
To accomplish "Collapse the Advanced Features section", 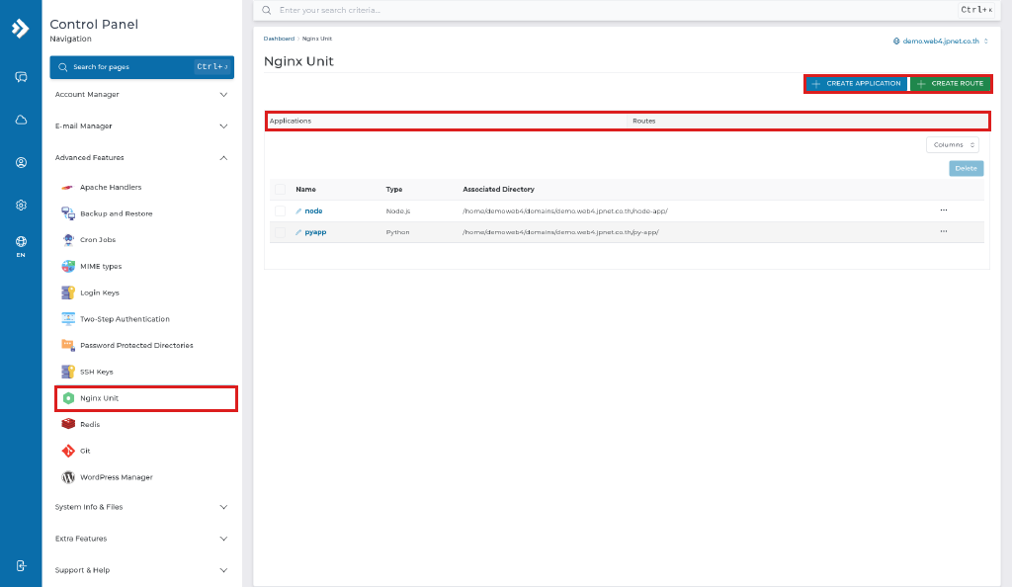I will tap(142, 158).
